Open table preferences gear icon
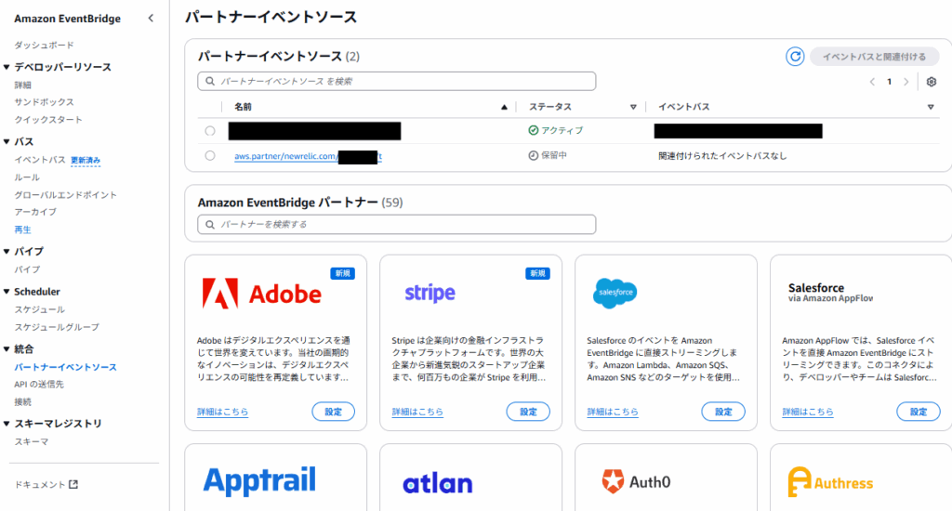Viewport: 952px width, 511px height. (932, 82)
